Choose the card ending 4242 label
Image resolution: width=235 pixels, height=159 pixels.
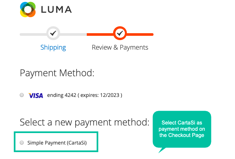click(85, 95)
